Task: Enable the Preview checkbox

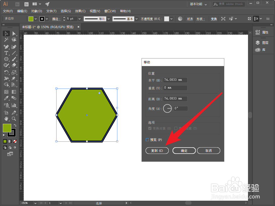Action: pos(147,140)
